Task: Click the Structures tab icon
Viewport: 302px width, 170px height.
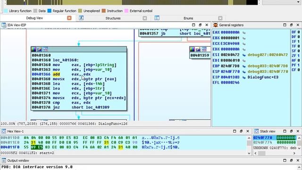Action: 81,18
